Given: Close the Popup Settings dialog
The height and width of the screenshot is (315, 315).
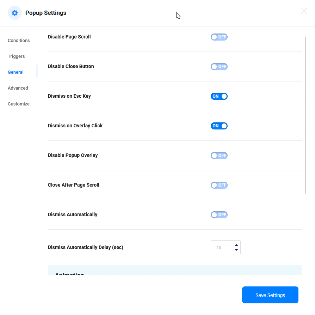Looking at the screenshot, I should [x=304, y=11].
